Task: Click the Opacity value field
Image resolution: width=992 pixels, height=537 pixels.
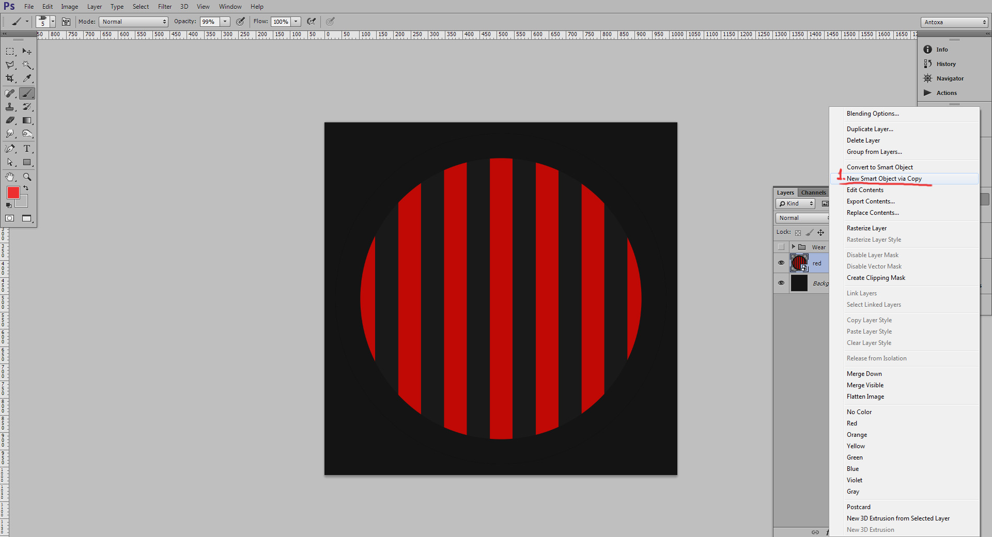Action: 210,22
